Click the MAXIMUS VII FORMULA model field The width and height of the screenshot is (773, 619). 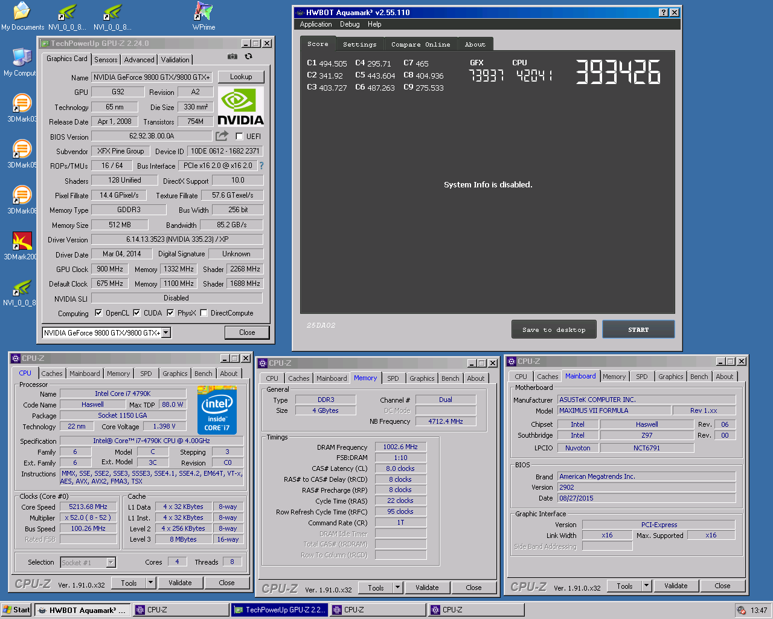click(x=614, y=410)
